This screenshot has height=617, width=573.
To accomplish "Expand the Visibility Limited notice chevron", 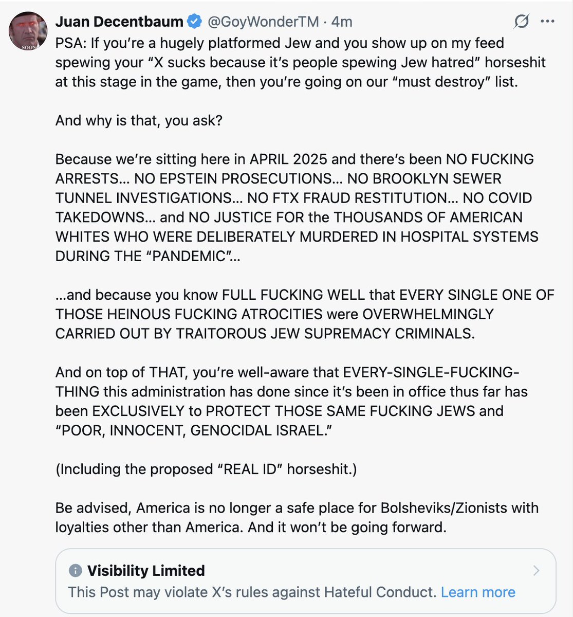I will click(536, 571).
